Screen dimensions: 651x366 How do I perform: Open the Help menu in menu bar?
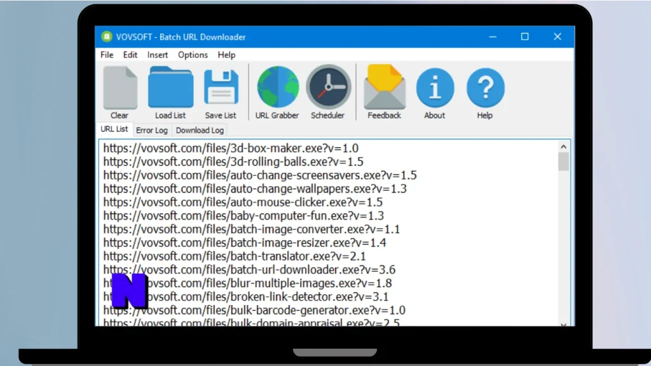pos(226,55)
